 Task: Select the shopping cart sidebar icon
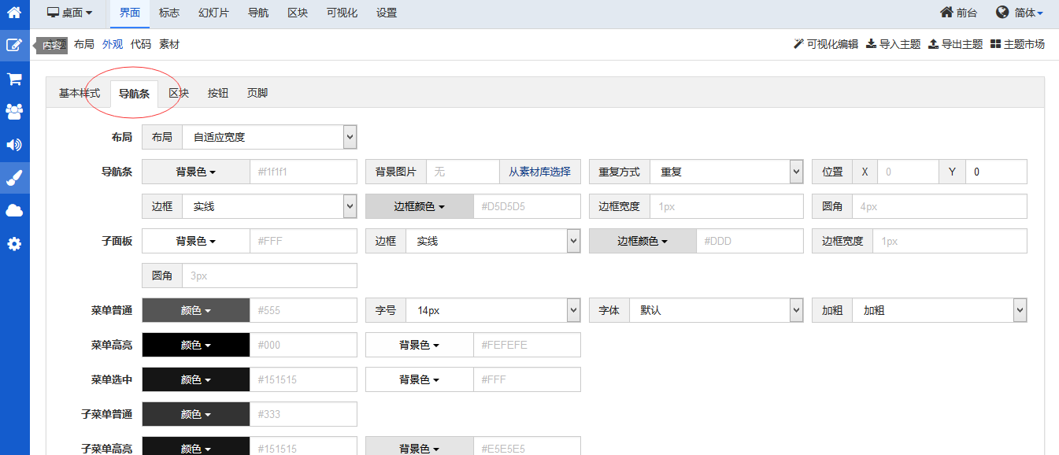(14, 79)
